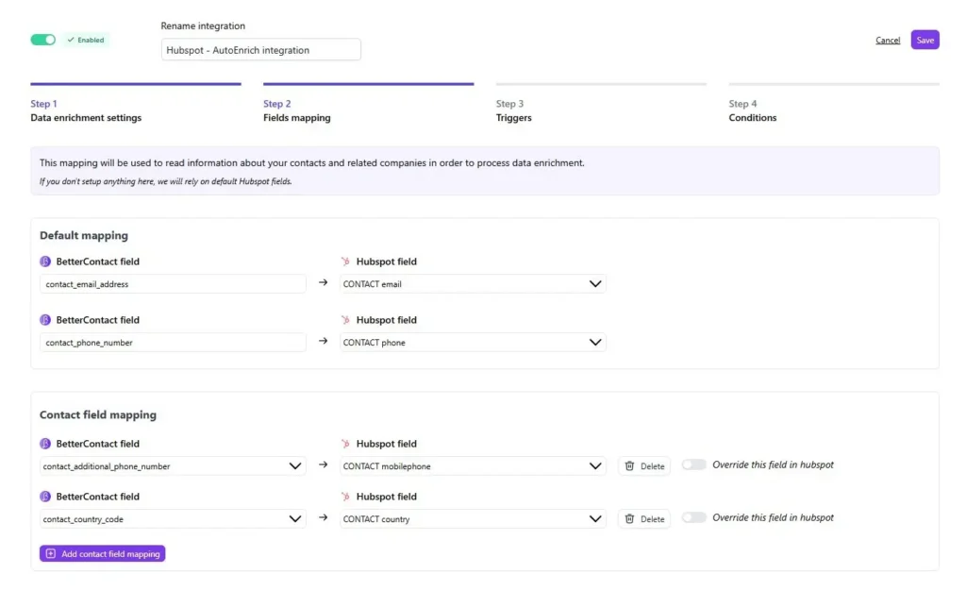Click Hubspot logo above CONTACT mobilephone
The image size is (966, 591).
coord(345,444)
